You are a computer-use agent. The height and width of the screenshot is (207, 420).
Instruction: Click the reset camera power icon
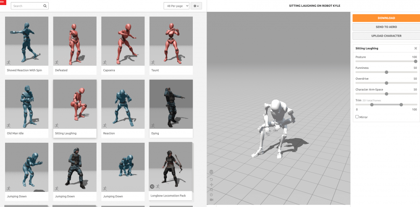pos(211,195)
